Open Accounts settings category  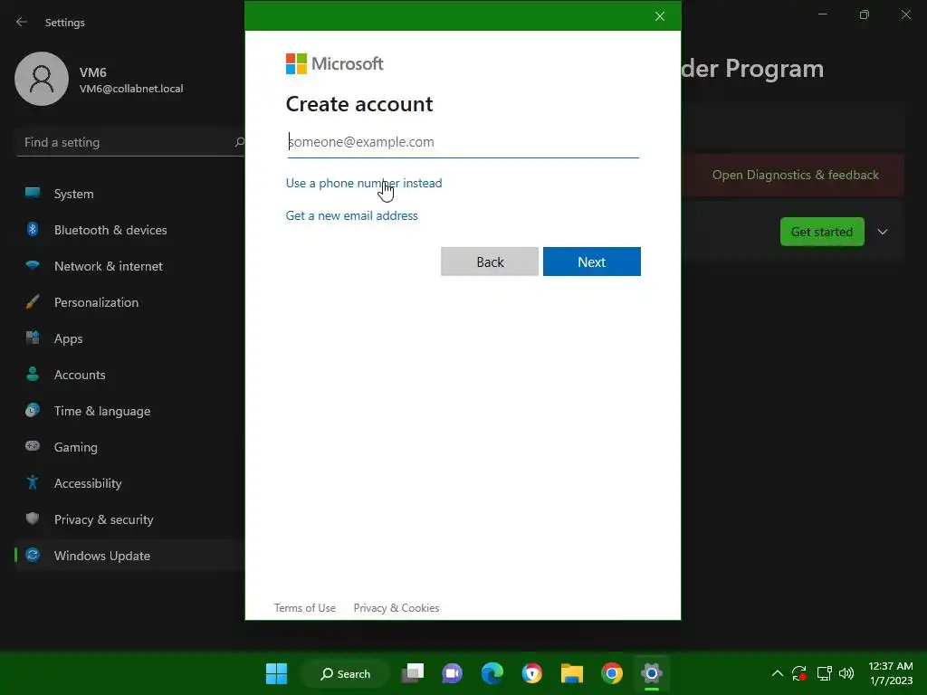click(x=130, y=375)
